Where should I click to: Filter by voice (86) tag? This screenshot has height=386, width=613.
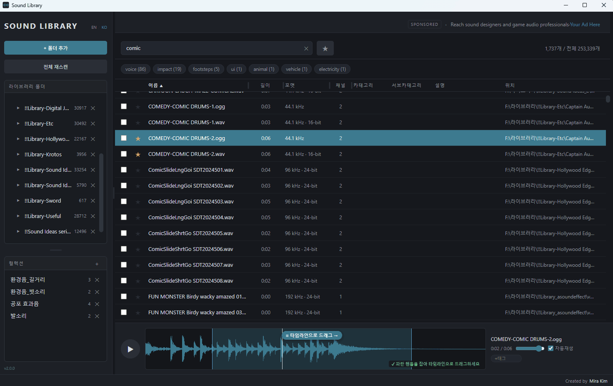coord(135,69)
